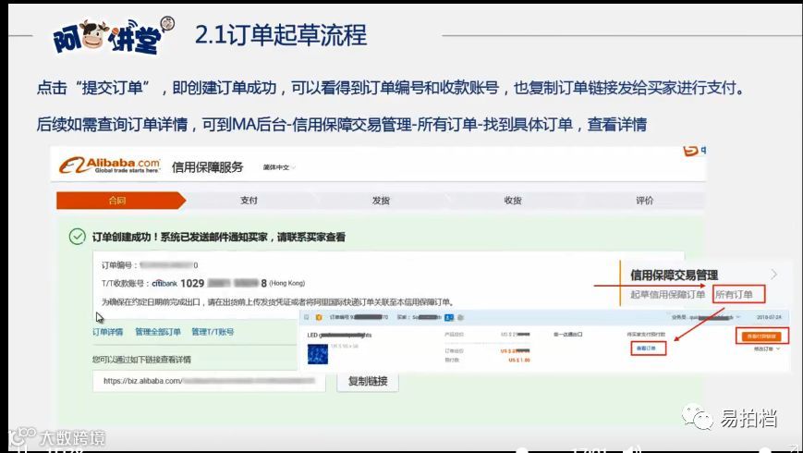Click the green success checkmark icon
The width and height of the screenshot is (803, 453).
78,237
